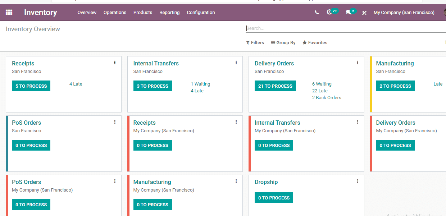Open kebab menu on My Company PoS Orders card
Viewport: 446px width, 216px height.
click(115, 181)
